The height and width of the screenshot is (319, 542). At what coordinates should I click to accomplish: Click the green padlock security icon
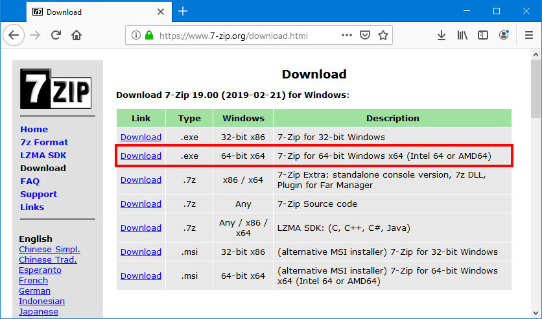(149, 35)
